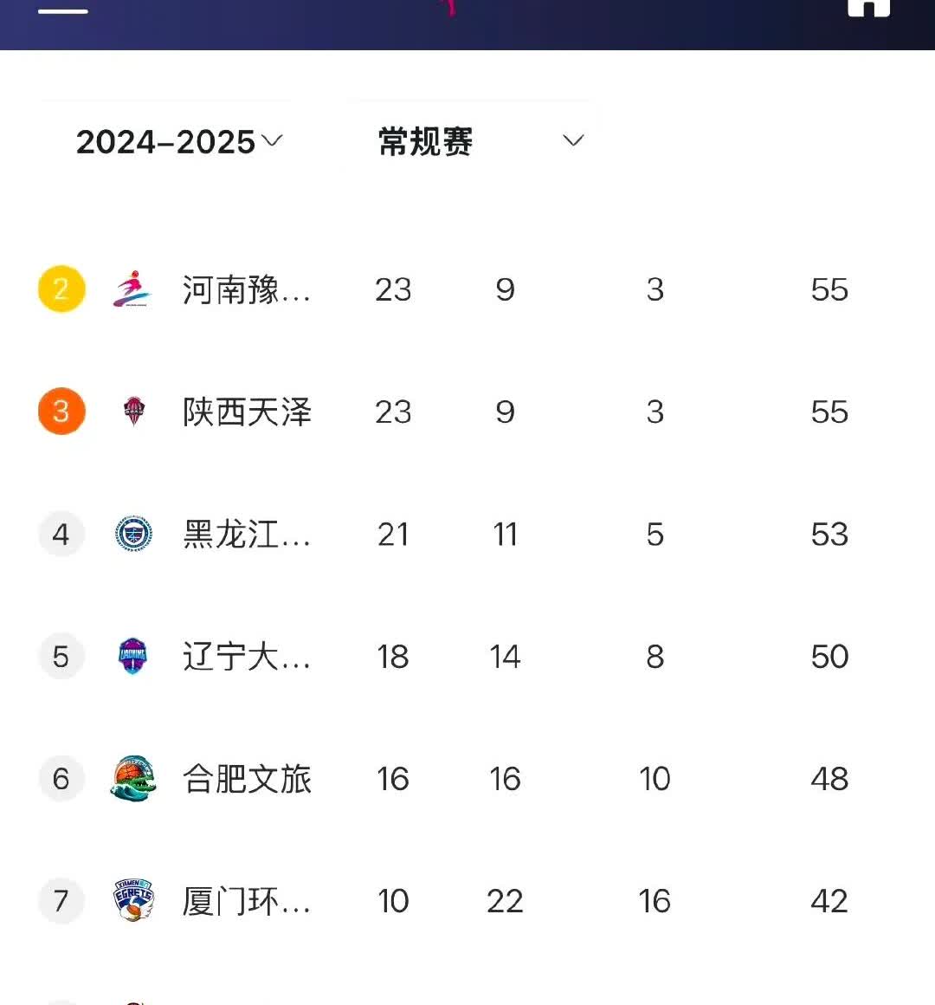Click the Hefei Wenlv crocodile logo

[133, 778]
